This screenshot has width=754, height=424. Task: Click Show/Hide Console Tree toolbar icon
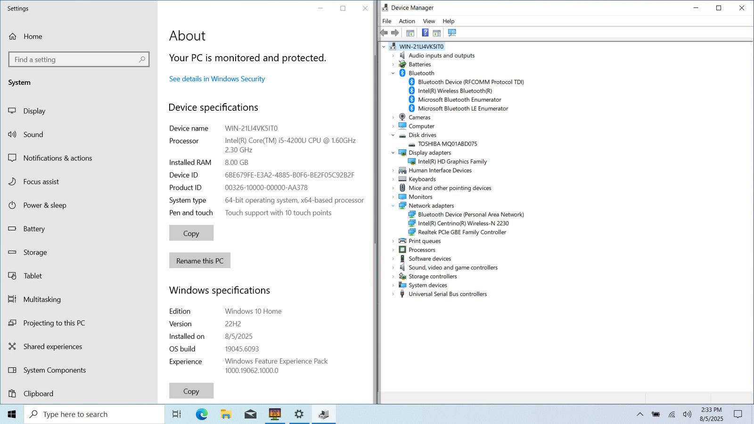coord(410,33)
